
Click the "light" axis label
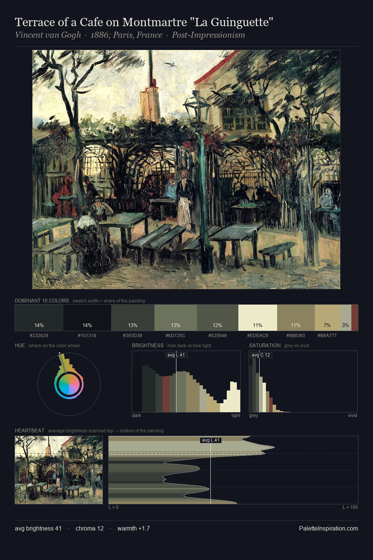(x=236, y=416)
